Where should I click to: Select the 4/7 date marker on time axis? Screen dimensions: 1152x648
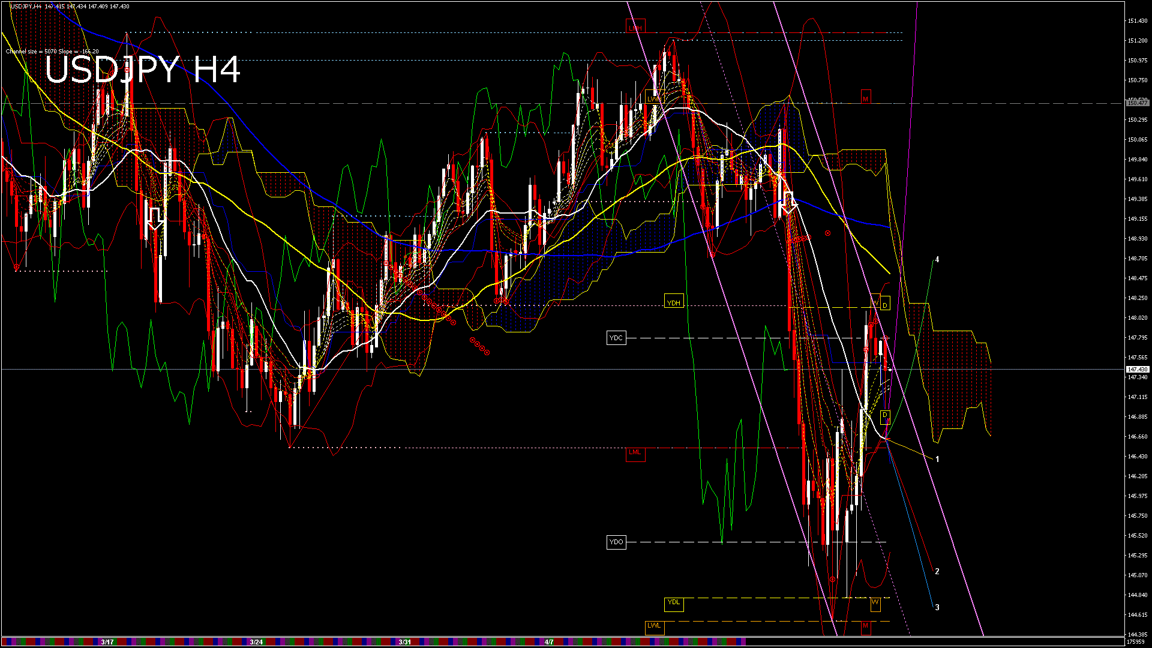pos(549,642)
